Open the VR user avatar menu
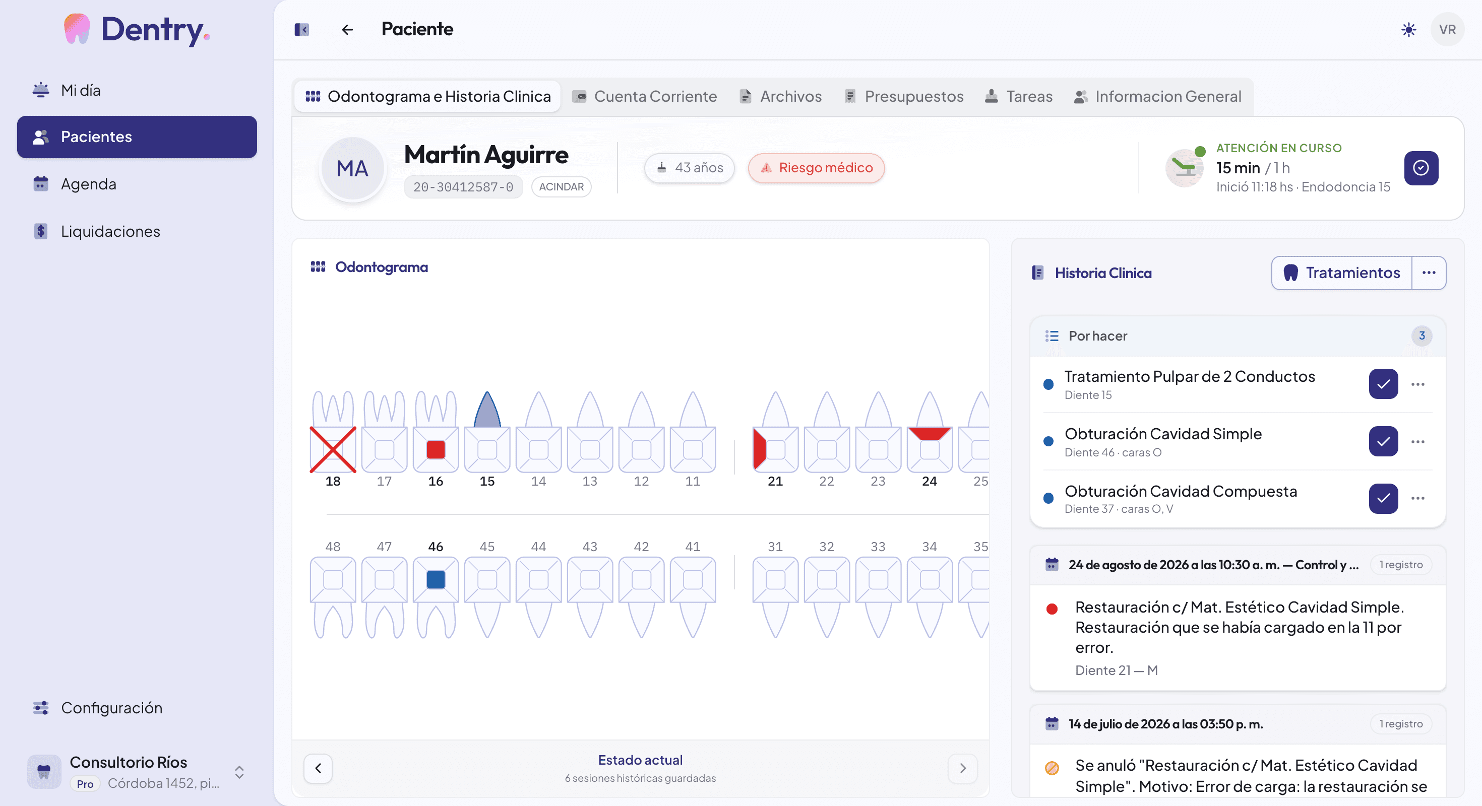Screen dimensions: 1482x806 coord(1448,29)
